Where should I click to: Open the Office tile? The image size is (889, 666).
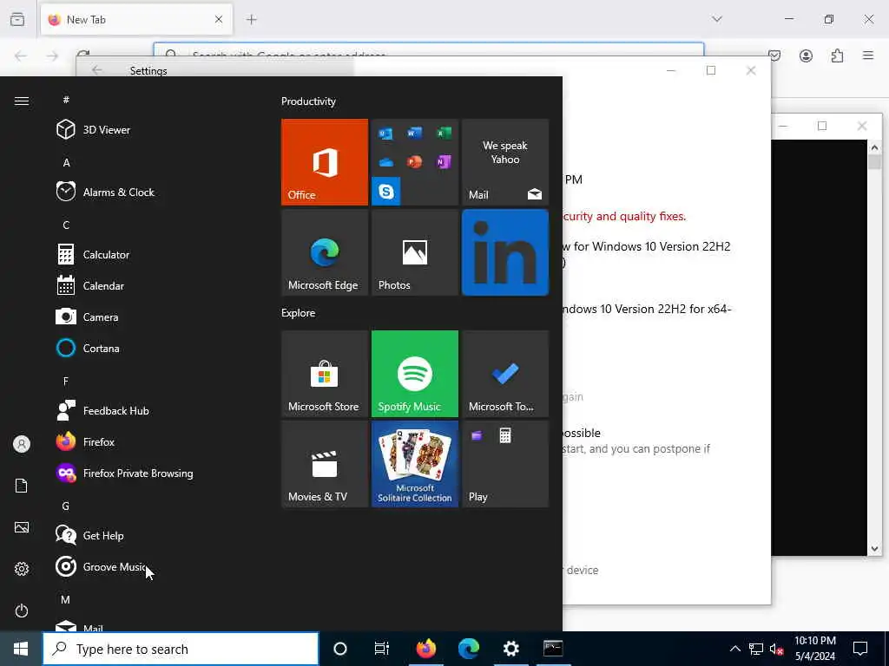click(325, 162)
